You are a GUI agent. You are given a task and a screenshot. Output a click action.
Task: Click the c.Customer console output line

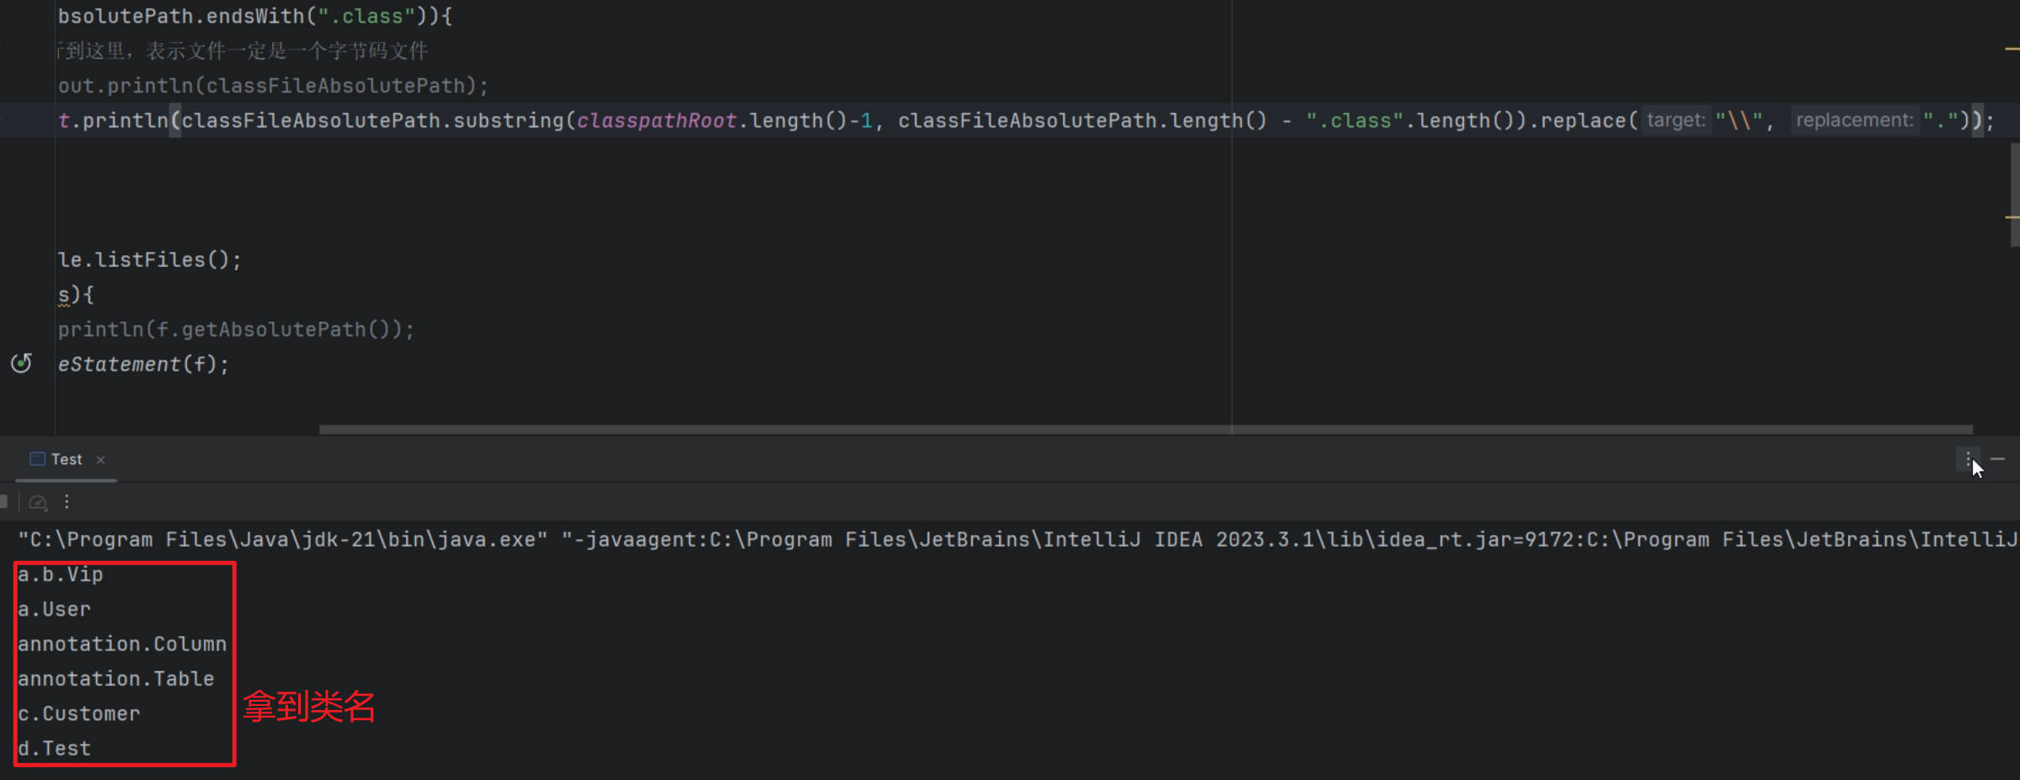click(x=79, y=714)
